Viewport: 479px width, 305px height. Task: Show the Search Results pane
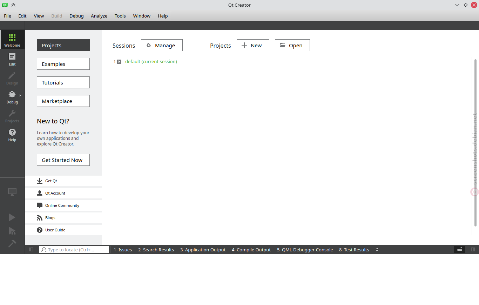tap(156, 250)
